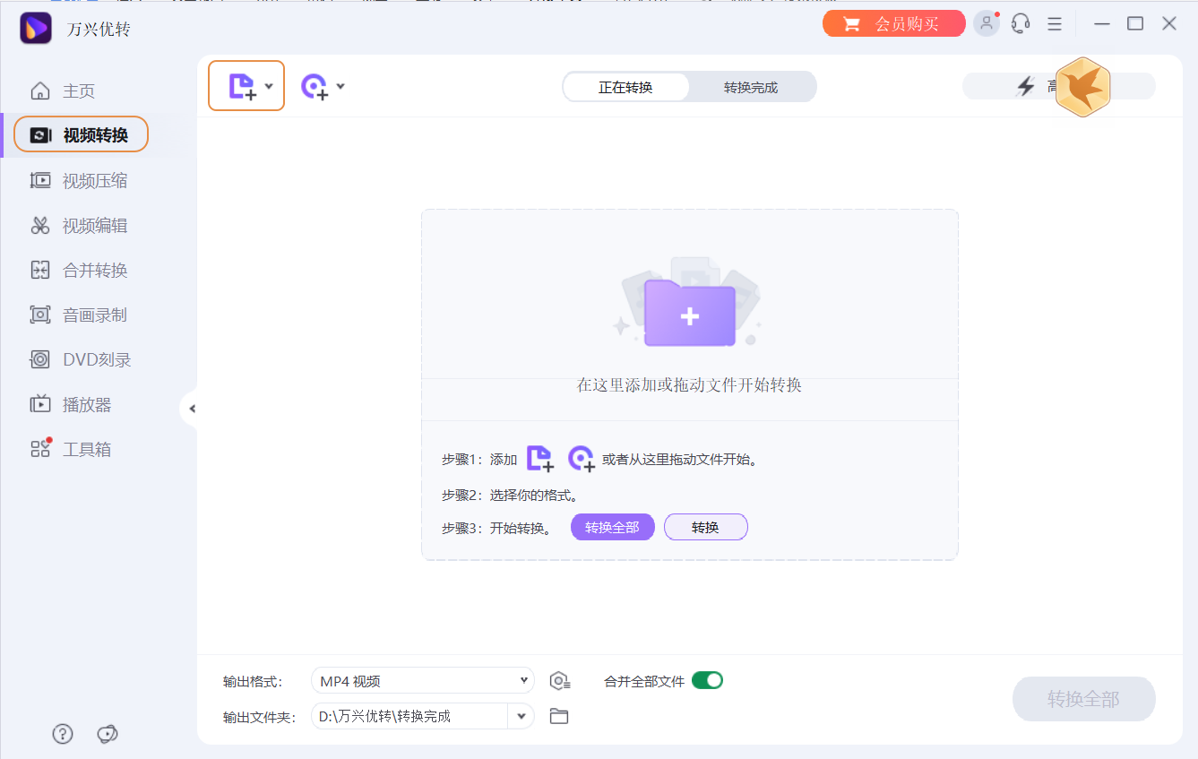Select the 视频压缩 tool in sidebar
This screenshot has height=759, width=1198.
[x=81, y=180]
